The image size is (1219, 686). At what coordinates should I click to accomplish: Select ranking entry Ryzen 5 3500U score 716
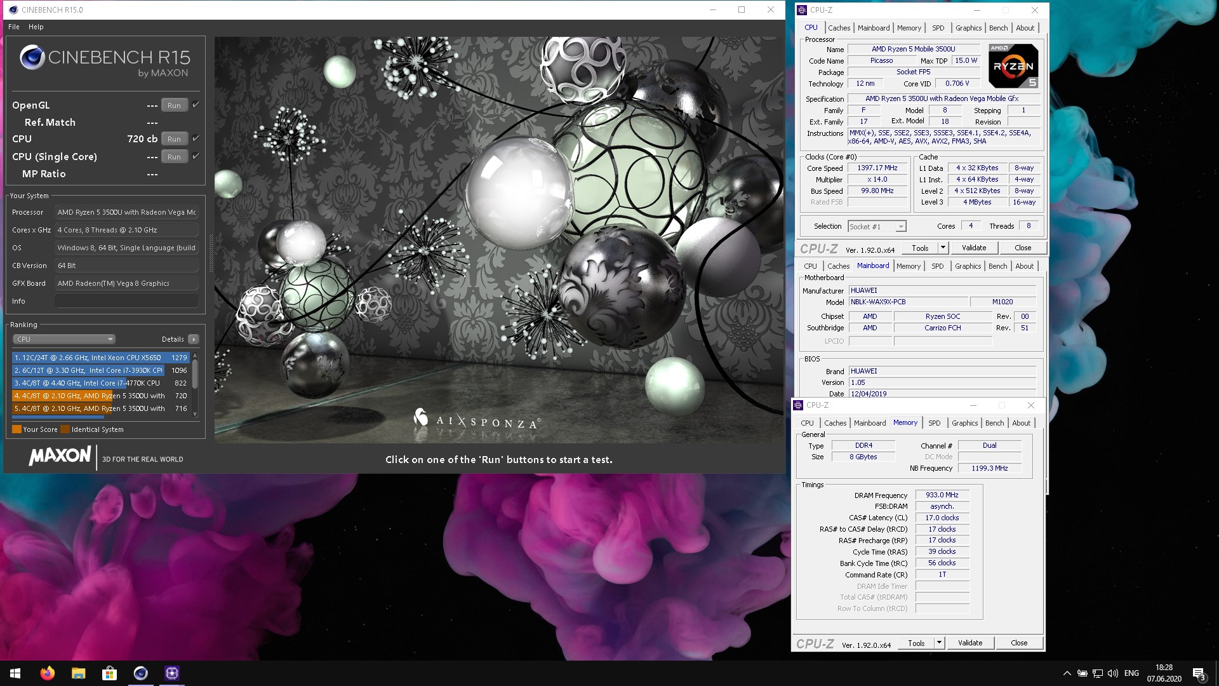(x=101, y=408)
